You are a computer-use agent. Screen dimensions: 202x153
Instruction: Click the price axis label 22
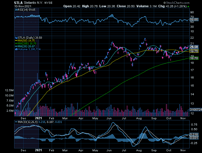(x=192, y=38)
